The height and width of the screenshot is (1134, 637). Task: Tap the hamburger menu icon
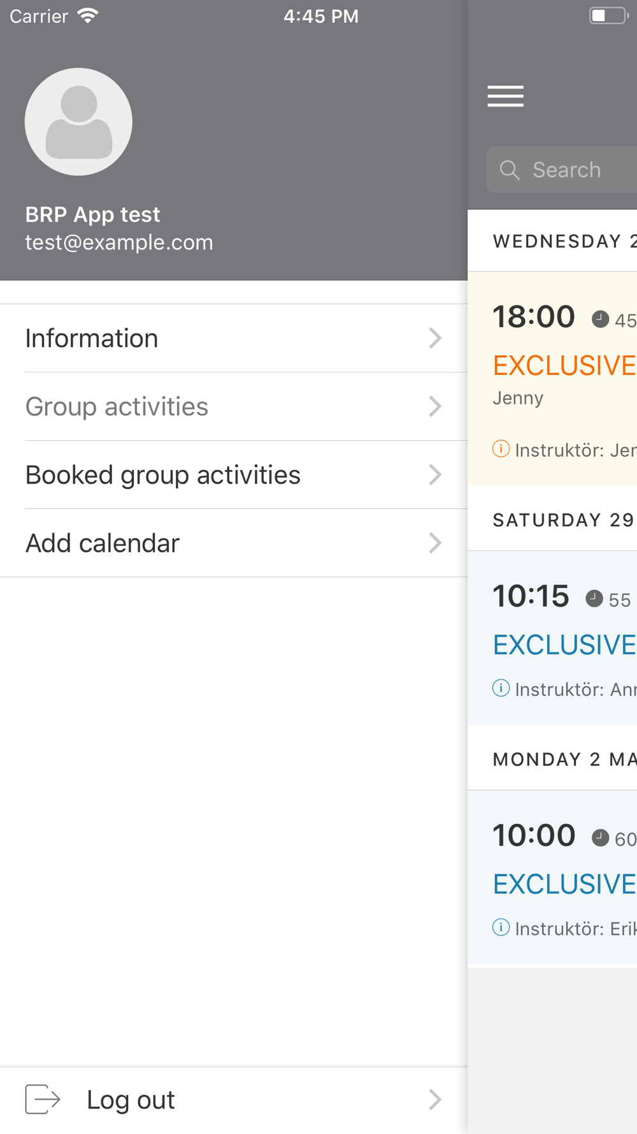pyautogui.click(x=506, y=96)
